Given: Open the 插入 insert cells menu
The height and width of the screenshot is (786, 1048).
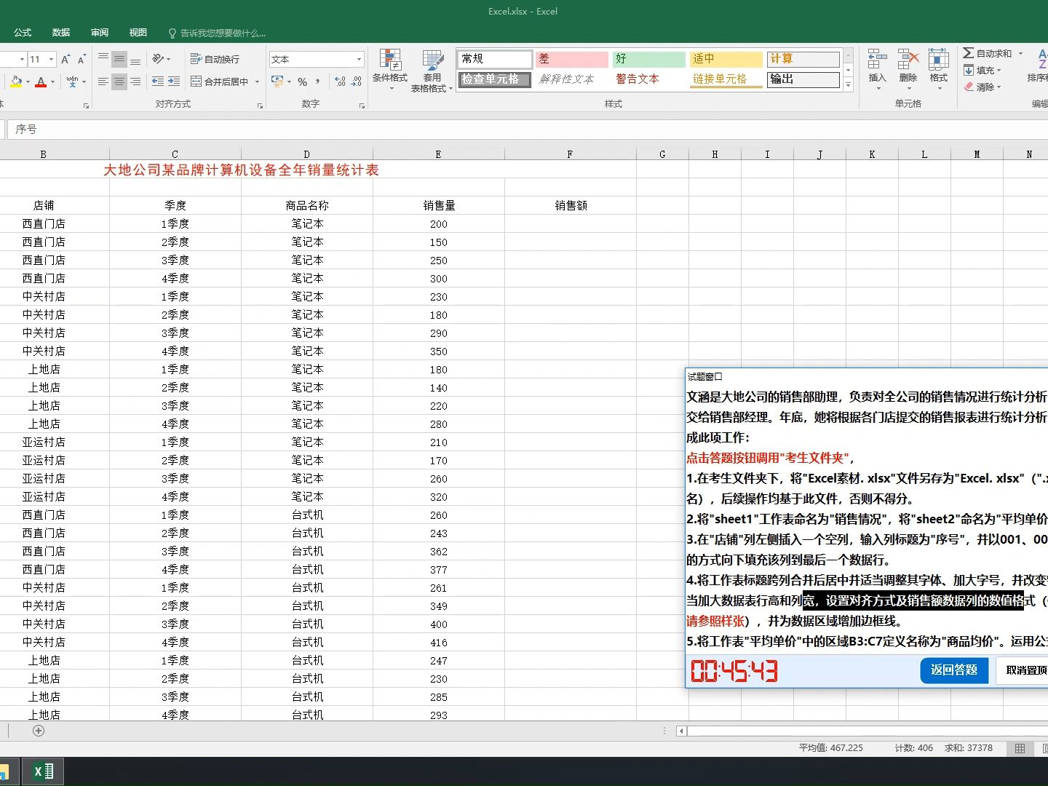Looking at the screenshot, I should 877,71.
